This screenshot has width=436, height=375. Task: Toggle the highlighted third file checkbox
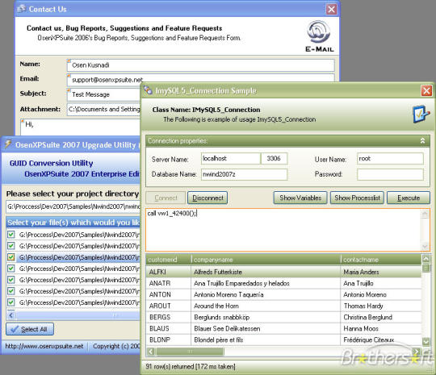pyautogui.click(x=11, y=257)
